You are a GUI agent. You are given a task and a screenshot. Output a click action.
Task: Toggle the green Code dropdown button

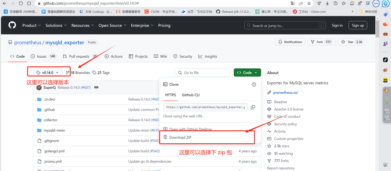click(x=247, y=73)
